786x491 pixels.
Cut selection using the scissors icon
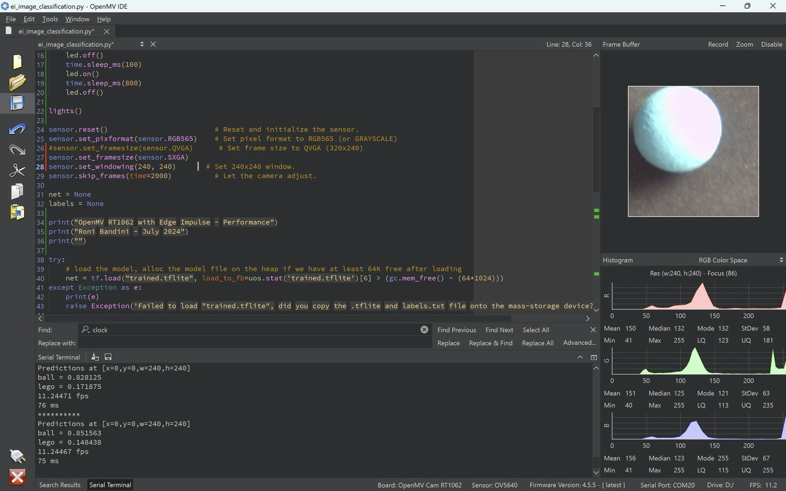pyautogui.click(x=17, y=170)
